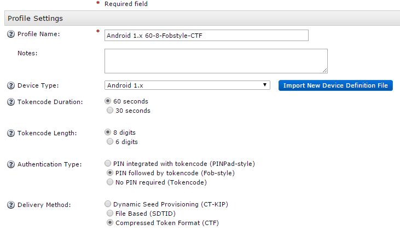The width and height of the screenshot is (400, 230).
Task: Choose 8 digits tokencode length
Action: (108, 133)
